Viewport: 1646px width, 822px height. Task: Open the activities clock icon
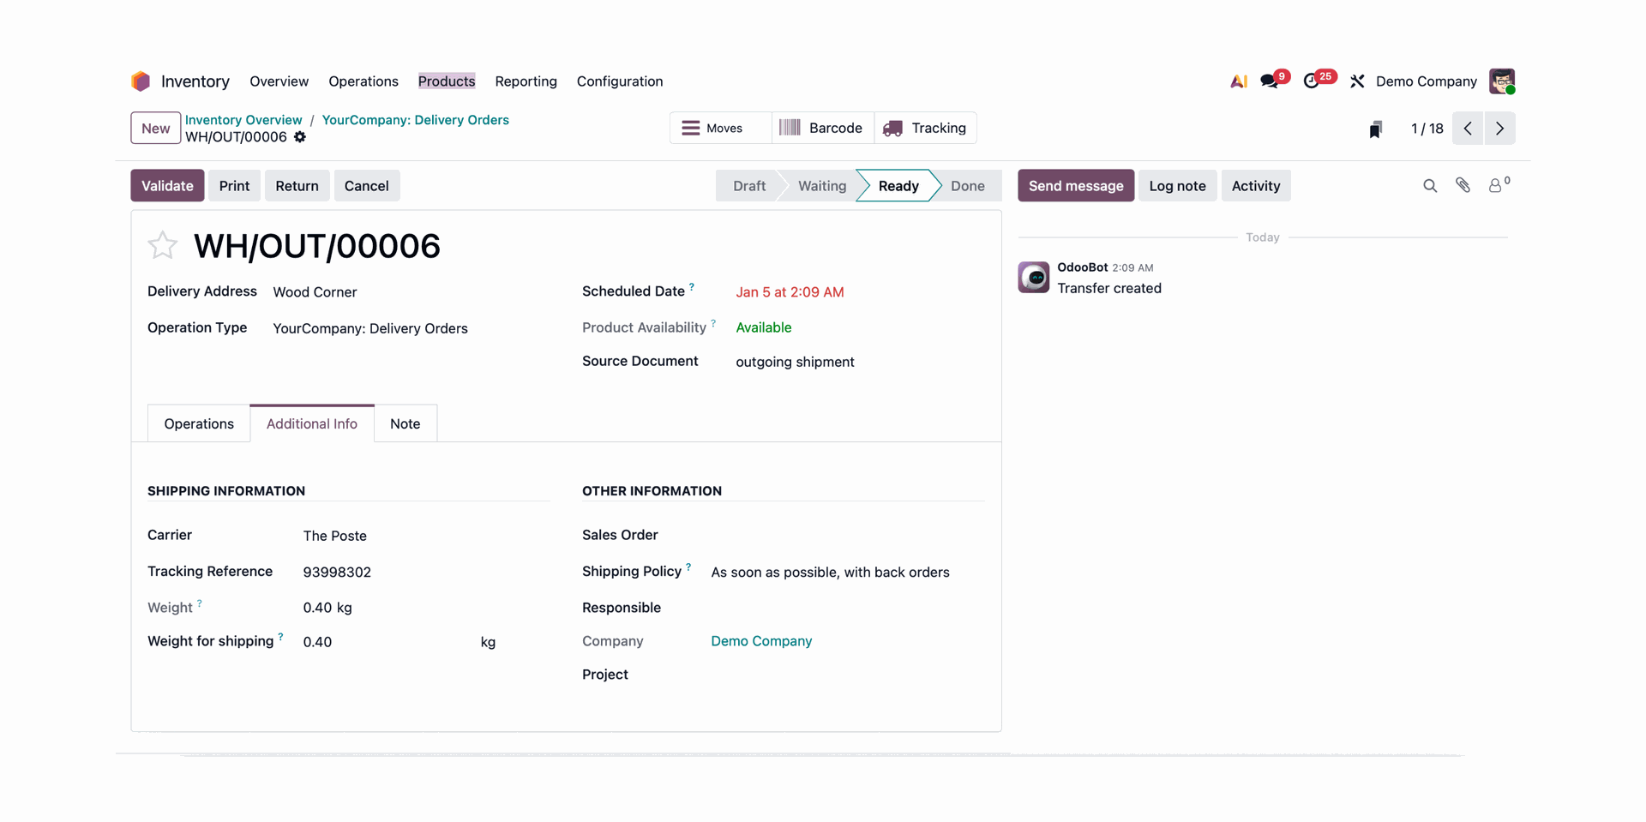click(1312, 81)
